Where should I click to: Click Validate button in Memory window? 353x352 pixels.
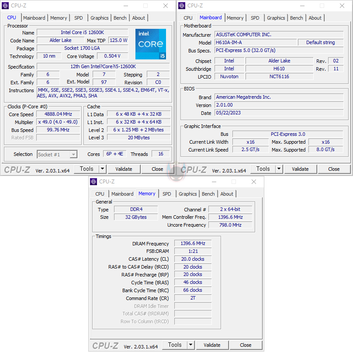tap(212, 345)
